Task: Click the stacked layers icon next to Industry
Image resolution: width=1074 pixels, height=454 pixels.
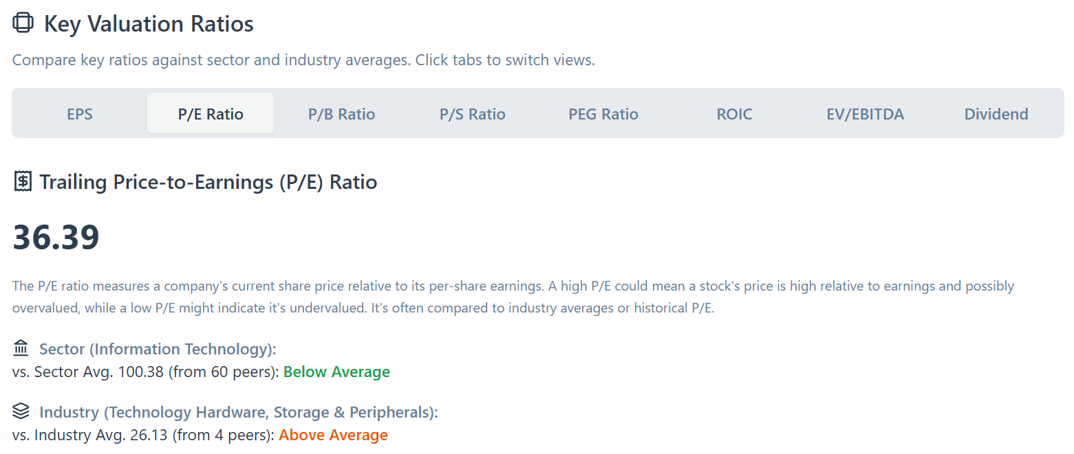Action: tap(21, 411)
